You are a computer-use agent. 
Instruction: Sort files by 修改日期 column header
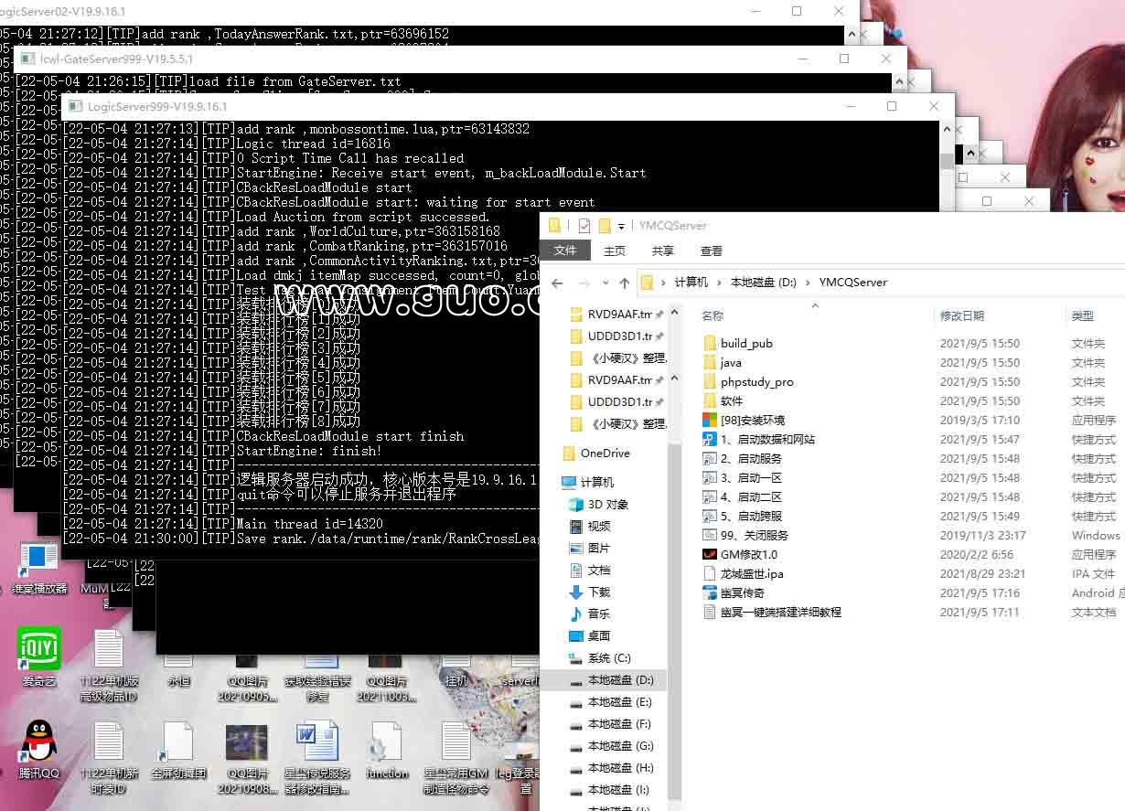coord(961,315)
